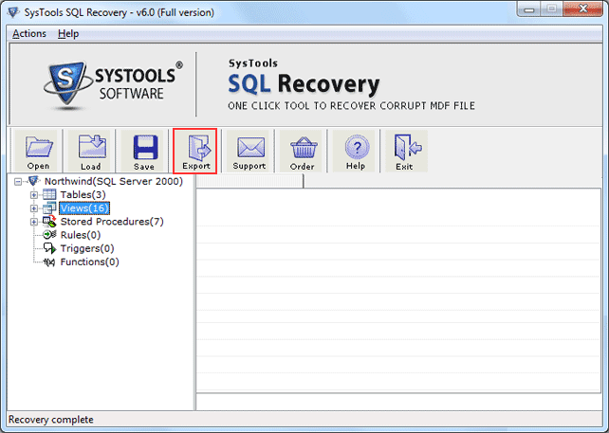Click the Tables grid icon in tree
609x433 pixels.
49,194
